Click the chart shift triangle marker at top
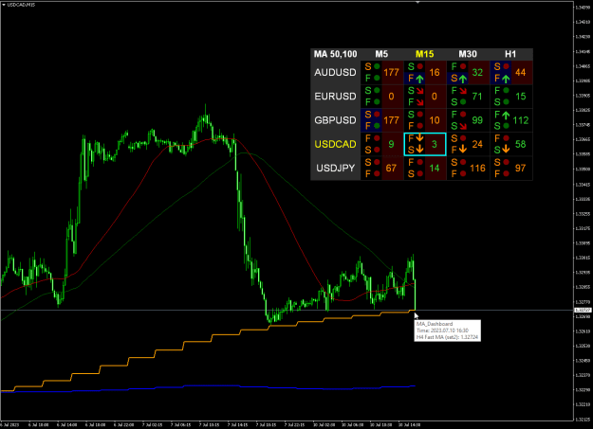This screenshot has width=593, height=429. 417,2
